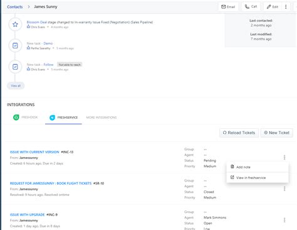Click the Closed status value
297x230 pixels.
click(x=209, y=192)
